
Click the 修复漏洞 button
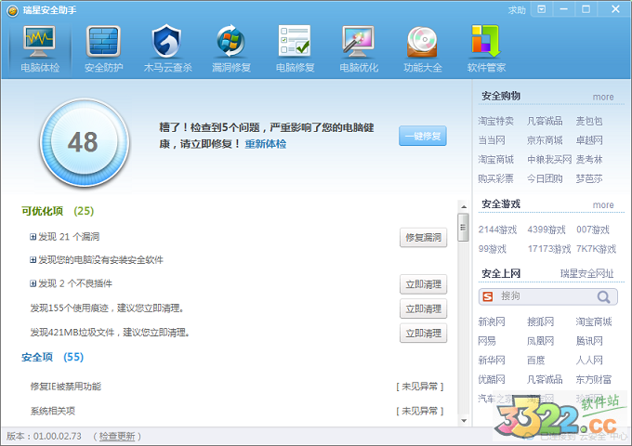pyautogui.click(x=423, y=237)
